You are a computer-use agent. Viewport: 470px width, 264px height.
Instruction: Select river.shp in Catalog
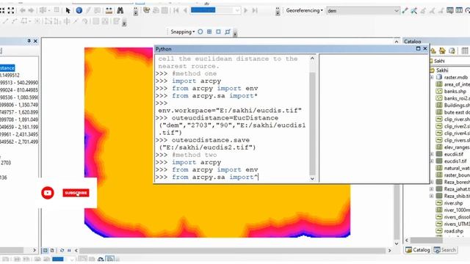coord(453,203)
